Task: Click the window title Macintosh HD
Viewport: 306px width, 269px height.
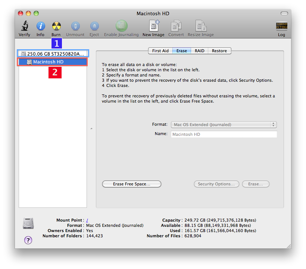Action: [x=153, y=13]
